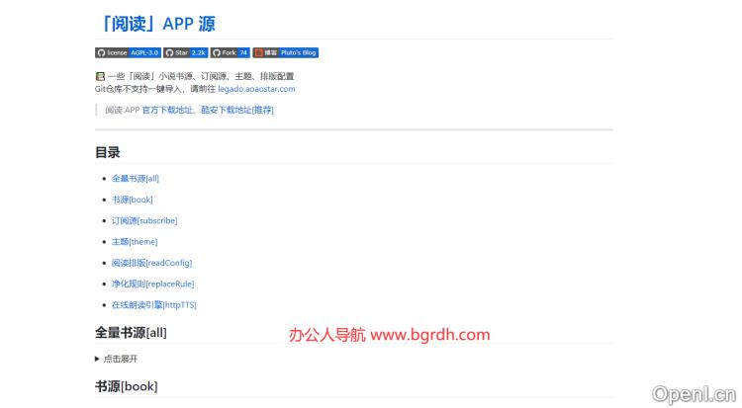Click the GitHub Fork 74 badge
This screenshot has height=408, width=742.
click(230, 52)
